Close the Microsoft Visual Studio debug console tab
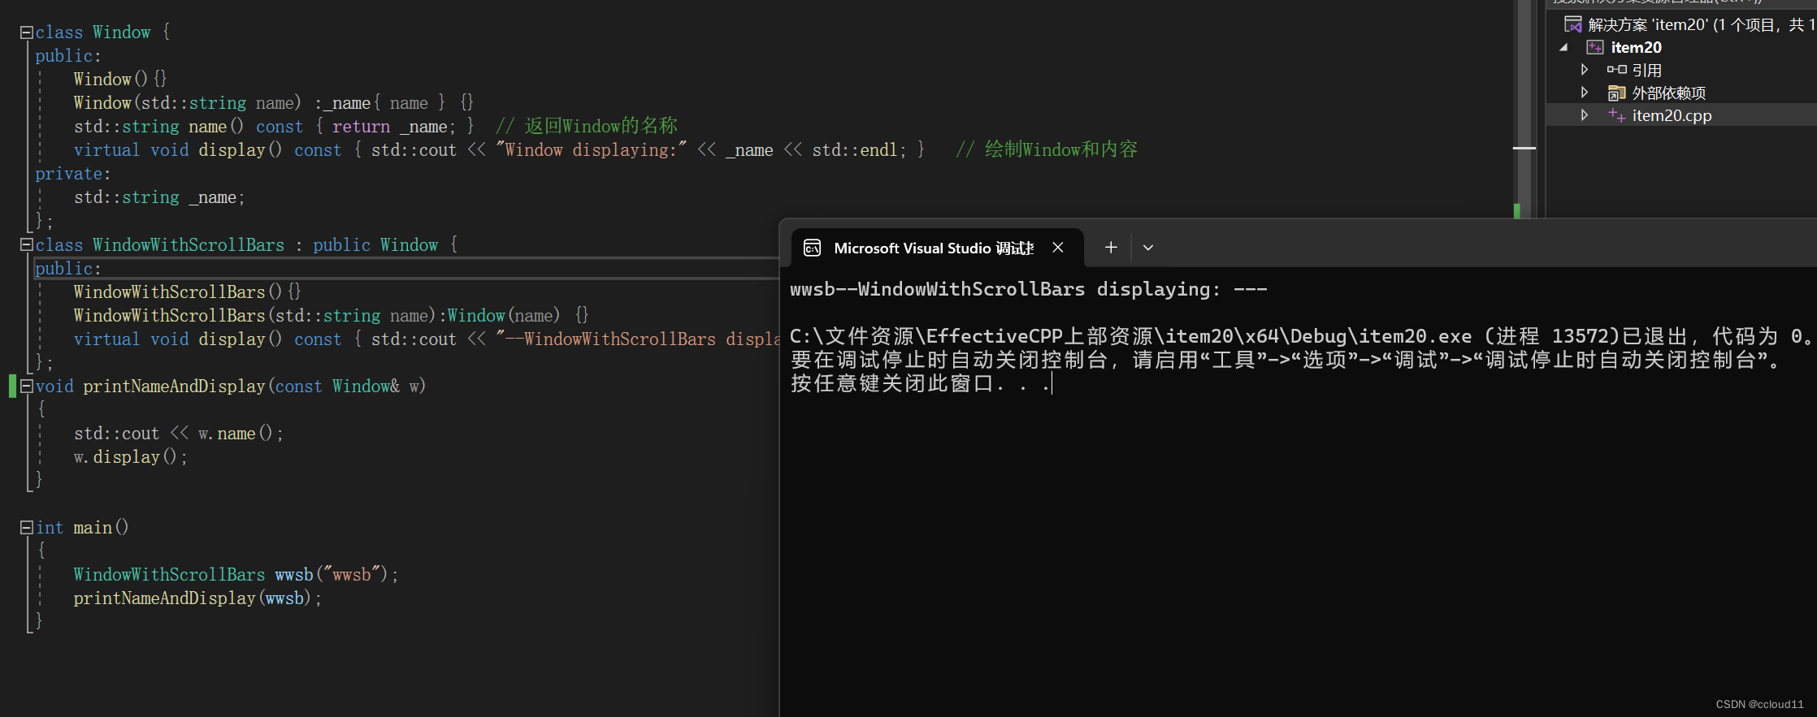1817x717 pixels. pos(1058,248)
